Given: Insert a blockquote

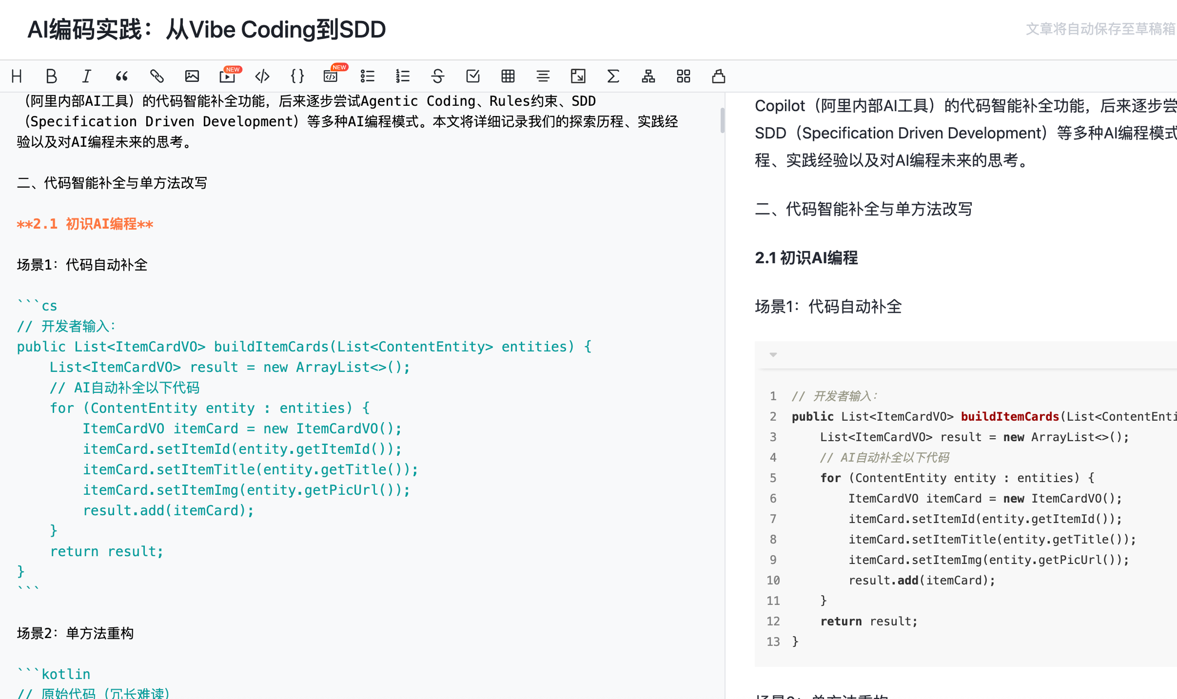Looking at the screenshot, I should 121,76.
